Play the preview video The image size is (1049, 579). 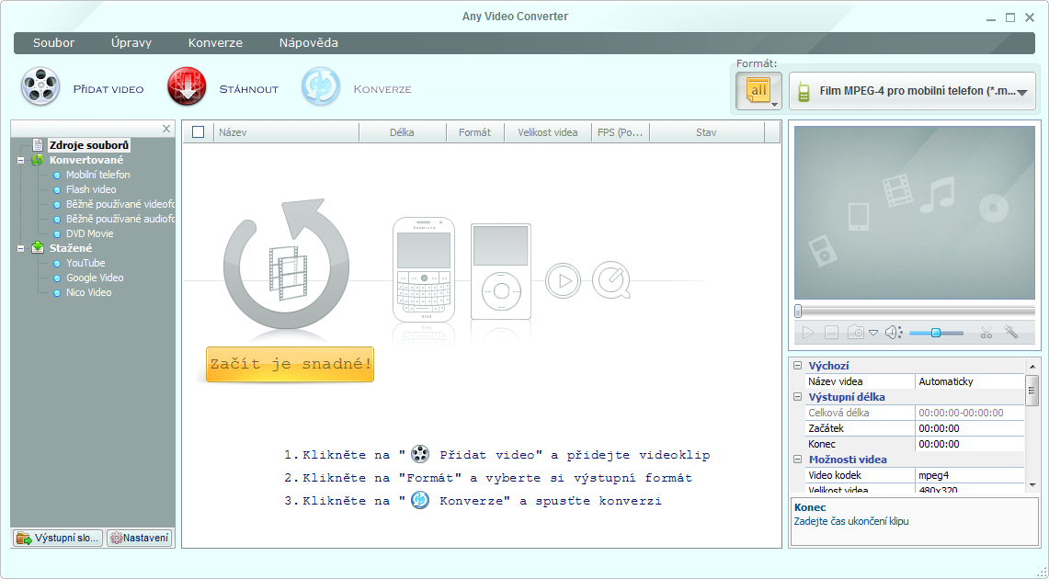click(808, 333)
